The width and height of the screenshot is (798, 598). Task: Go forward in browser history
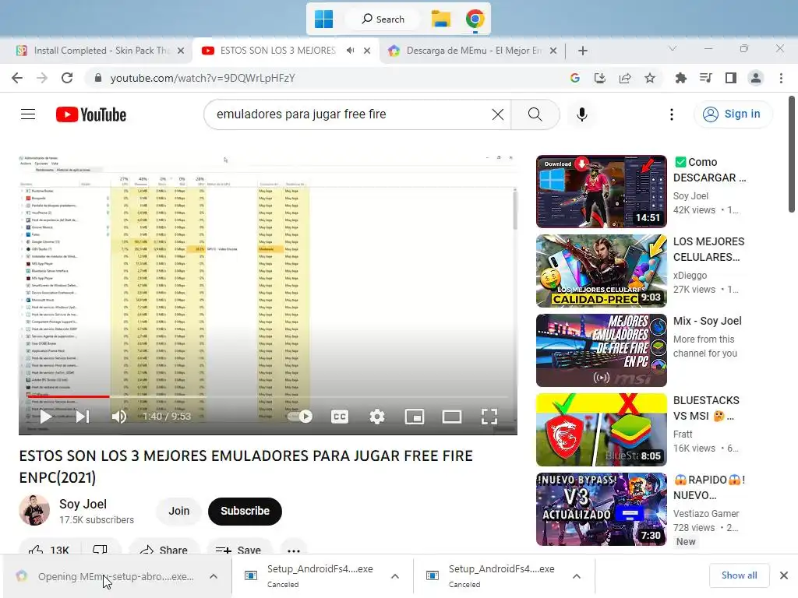pos(42,78)
